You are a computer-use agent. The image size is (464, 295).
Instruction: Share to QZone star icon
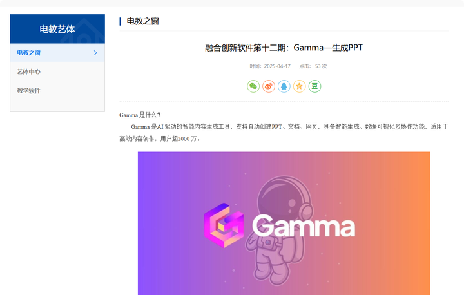pos(300,86)
